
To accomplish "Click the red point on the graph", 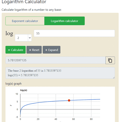I will [69, 100].
